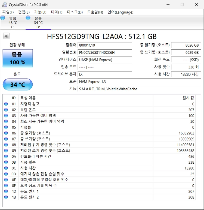Screen dimensions: 204x210
Task: Open the 디스크(D) menu
Action: (x=75, y=12)
